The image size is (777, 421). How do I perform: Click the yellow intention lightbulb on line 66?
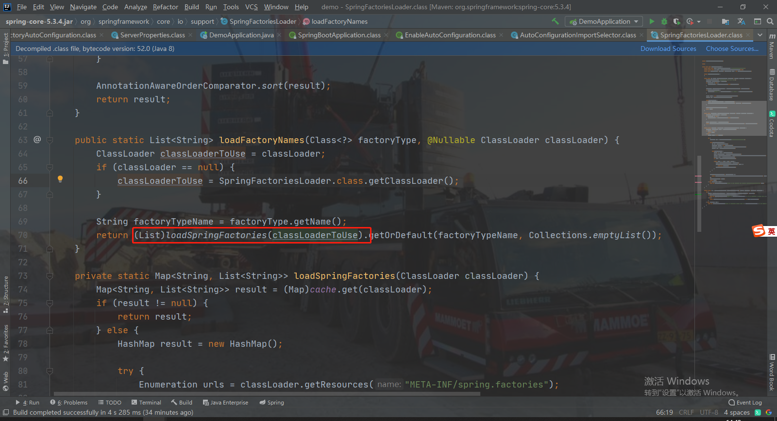pos(60,179)
